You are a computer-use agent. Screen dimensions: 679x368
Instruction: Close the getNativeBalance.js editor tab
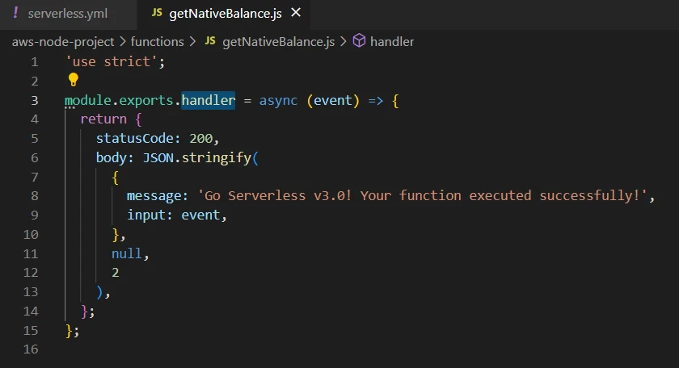296,13
